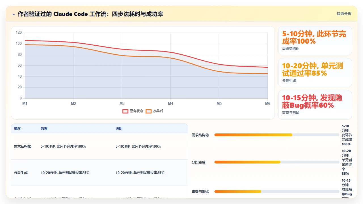Click the M1 label on the chart x-axis
Screen dimensions: 363x204
pos(25,104)
